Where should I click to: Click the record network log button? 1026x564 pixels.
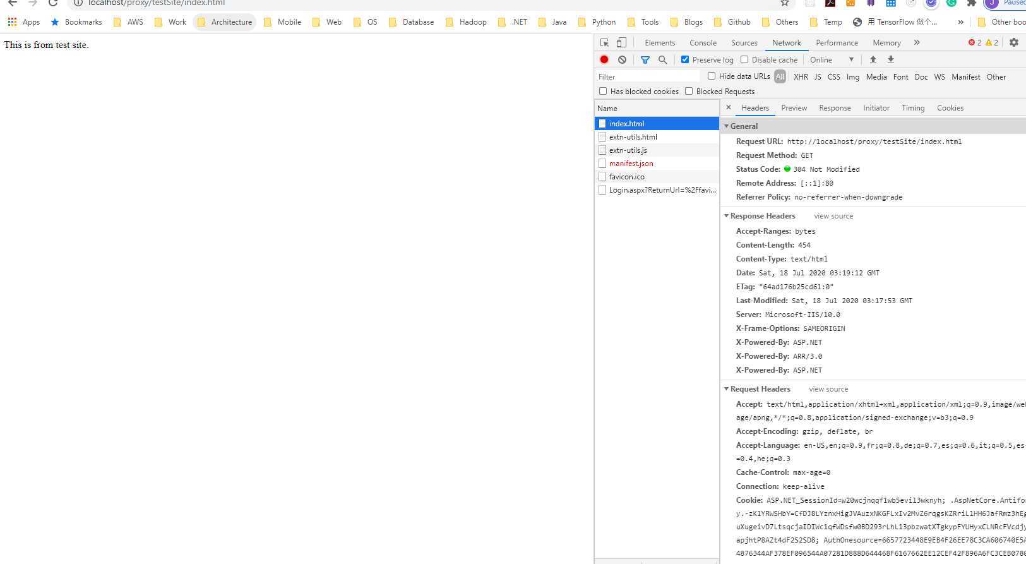tap(604, 59)
